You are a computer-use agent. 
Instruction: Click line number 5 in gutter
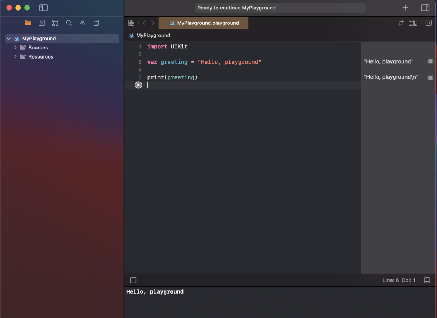pyautogui.click(x=140, y=77)
